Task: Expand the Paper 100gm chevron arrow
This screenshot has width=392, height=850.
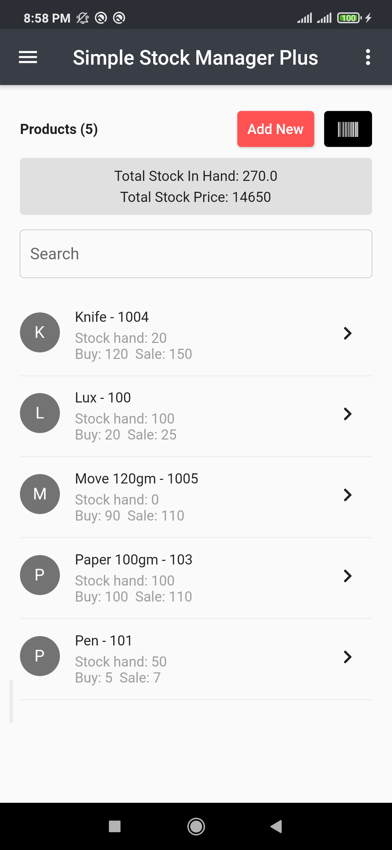Action: tap(347, 576)
